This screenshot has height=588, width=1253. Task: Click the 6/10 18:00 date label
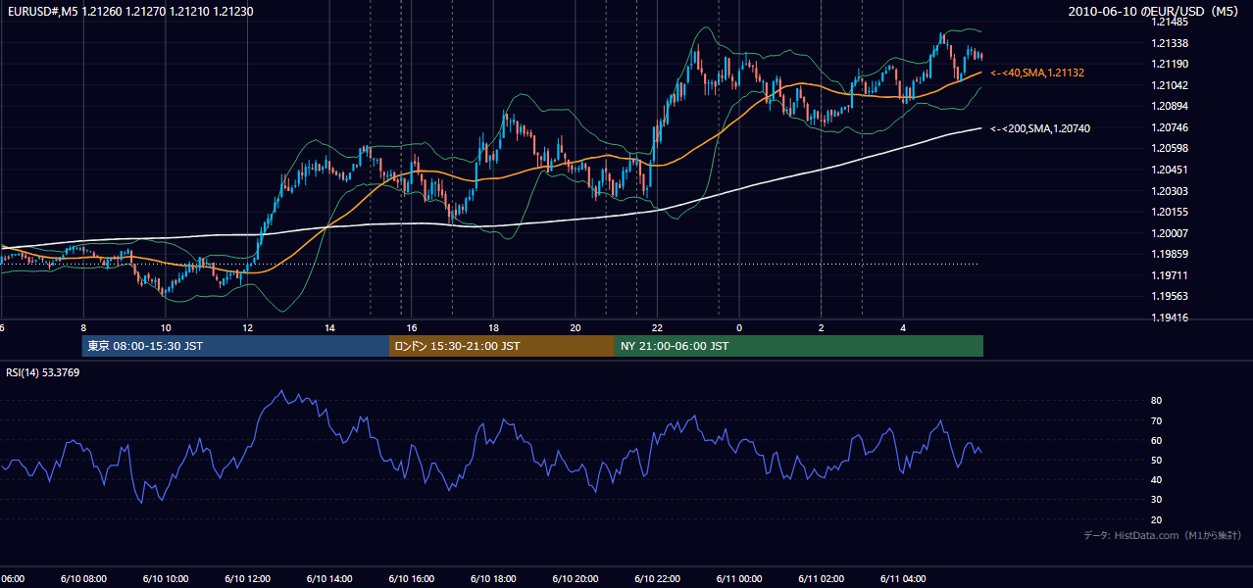(x=494, y=578)
